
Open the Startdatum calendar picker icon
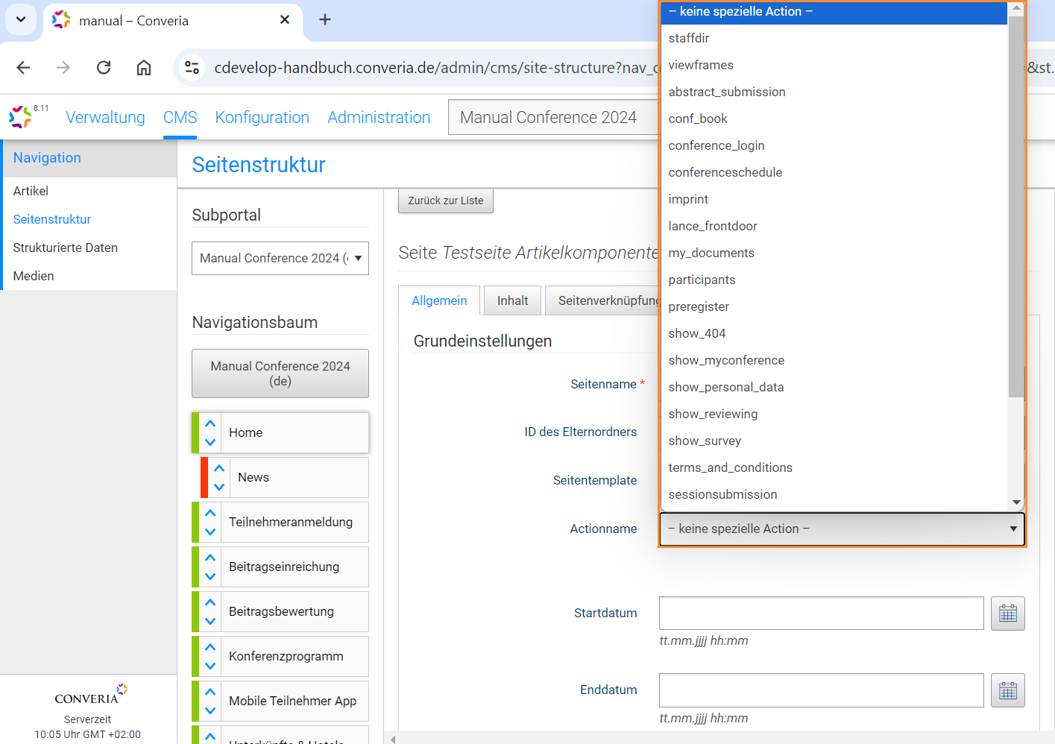coord(1007,613)
